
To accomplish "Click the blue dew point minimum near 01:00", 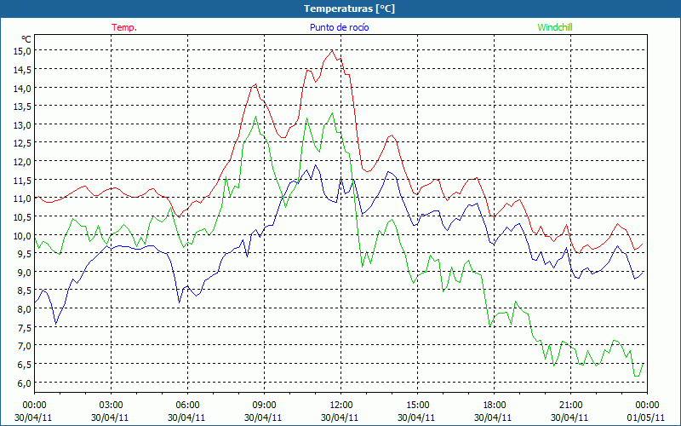I will coord(55,324).
